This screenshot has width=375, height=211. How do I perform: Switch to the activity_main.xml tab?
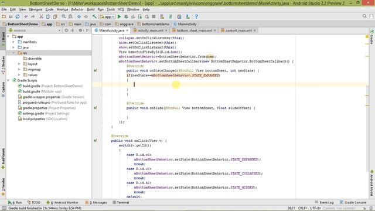point(151,30)
